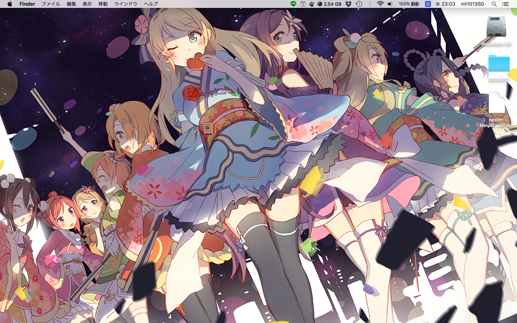Image resolution: width=517 pixels, height=323 pixels.
Task: Open the Wi-Fi status menu
Action: (x=380, y=4)
